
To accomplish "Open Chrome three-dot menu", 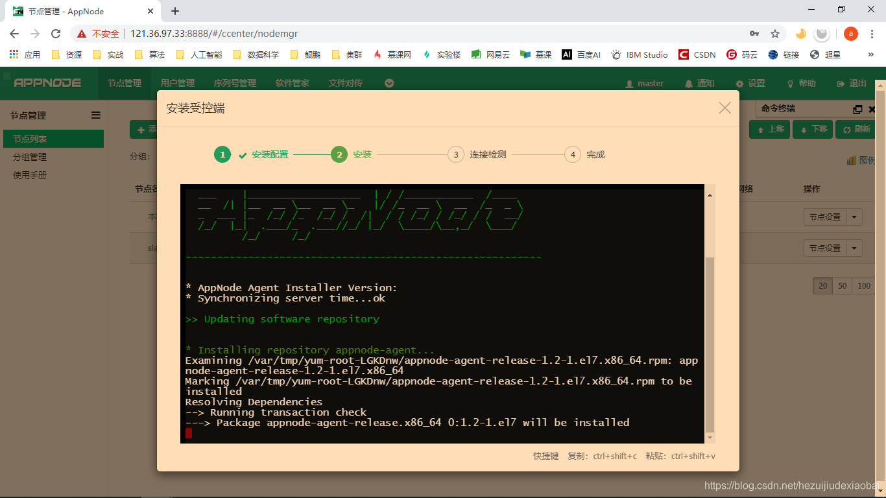I will point(872,34).
